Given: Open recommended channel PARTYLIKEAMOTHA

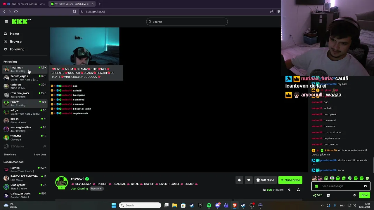Looking at the screenshot, I should [25, 178].
